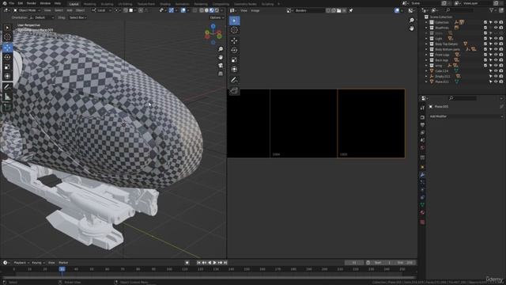
Task: Click the zoom icon in image editor
Action: click(x=411, y=21)
